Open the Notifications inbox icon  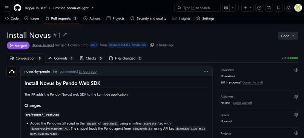point(289,8)
